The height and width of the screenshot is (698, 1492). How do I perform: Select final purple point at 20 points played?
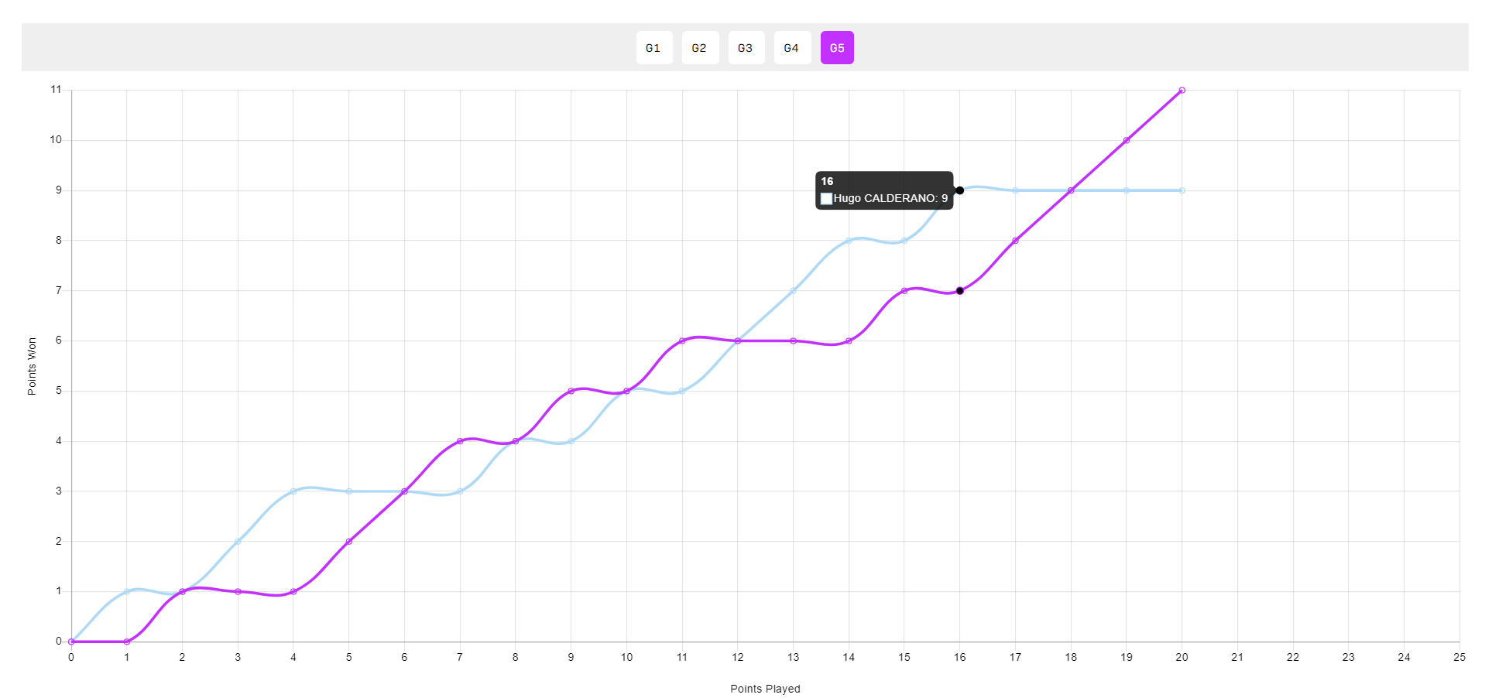(1182, 91)
